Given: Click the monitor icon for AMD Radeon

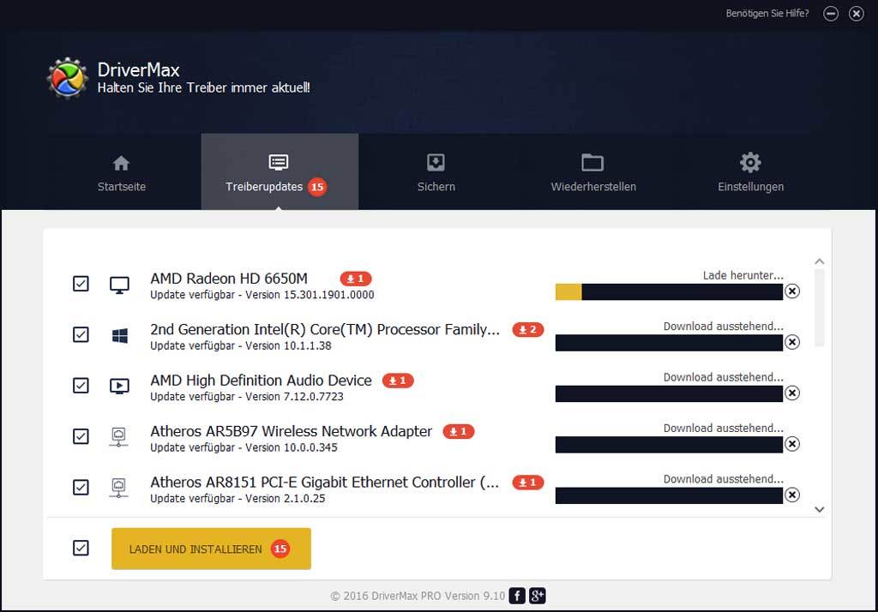Looking at the screenshot, I should click(119, 285).
